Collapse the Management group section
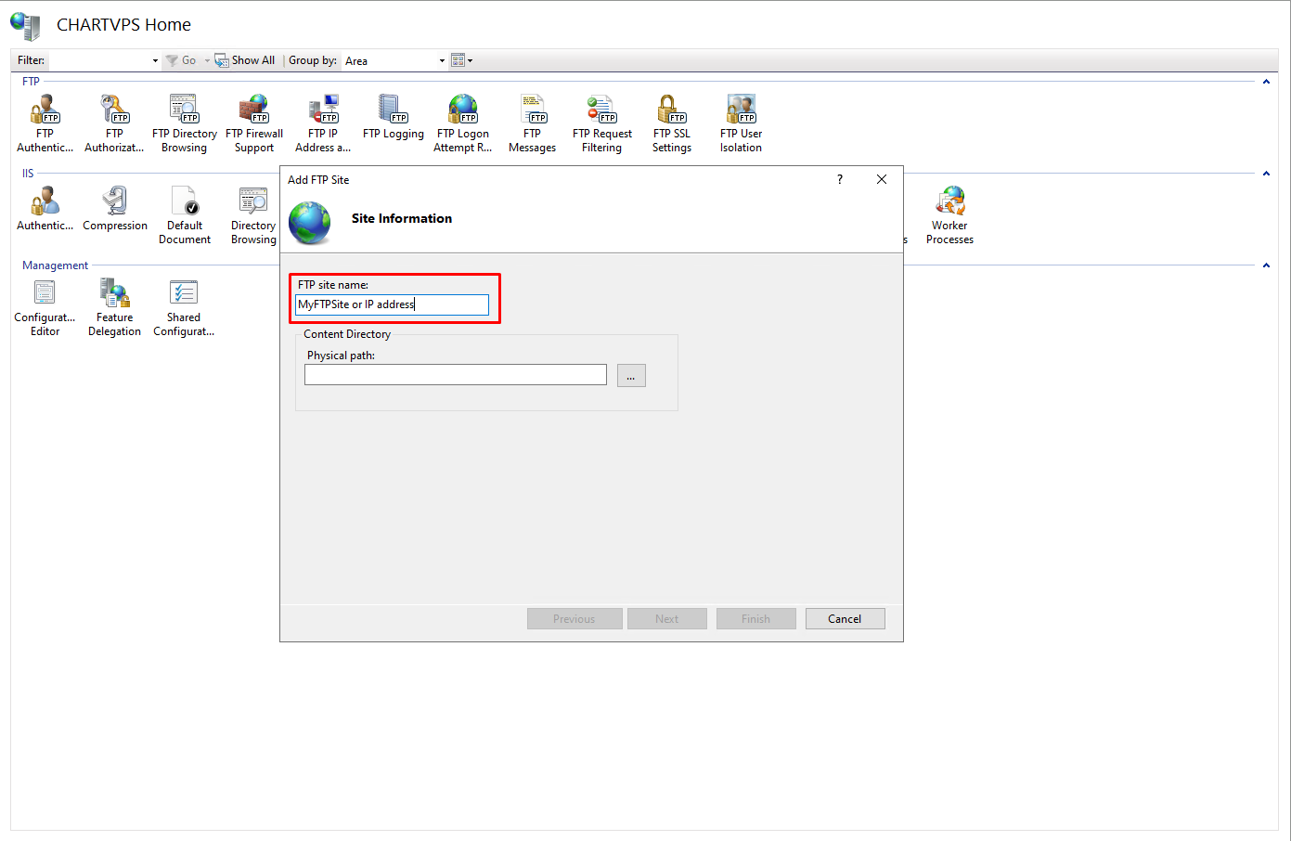This screenshot has height=841, width=1291. coord(1266,265)
